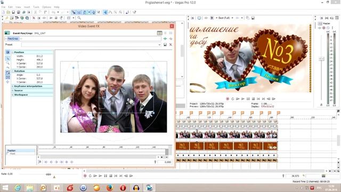Viewport: 341px width, 192px height.
Task: Click the red Record button under video preview
Action: point(228,99)
